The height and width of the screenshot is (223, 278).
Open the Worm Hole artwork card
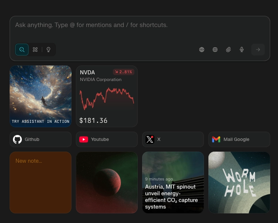point(239,182)
